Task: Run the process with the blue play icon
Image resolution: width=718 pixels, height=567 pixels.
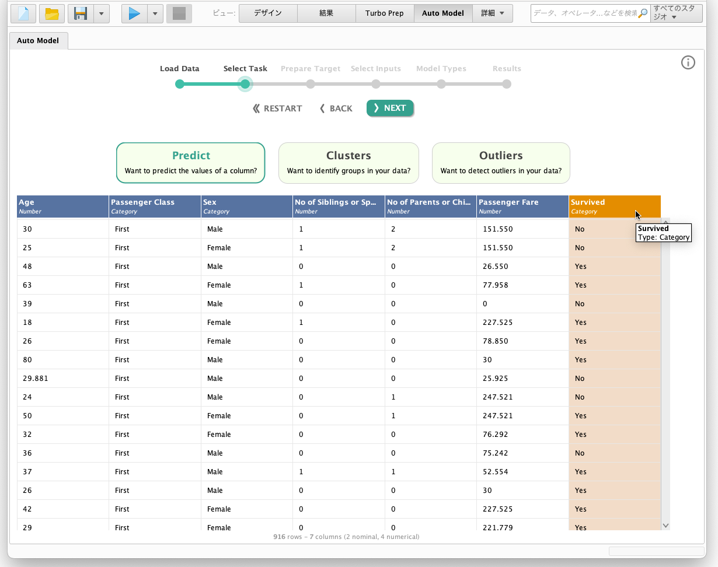Action: 134,13
